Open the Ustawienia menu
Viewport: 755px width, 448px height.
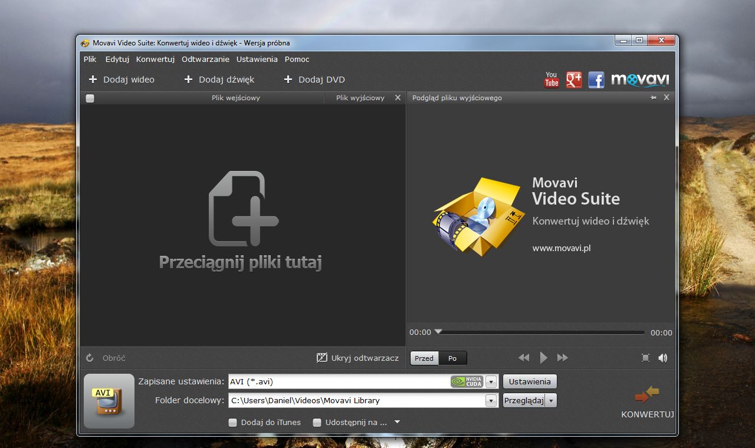click(257, 59)
